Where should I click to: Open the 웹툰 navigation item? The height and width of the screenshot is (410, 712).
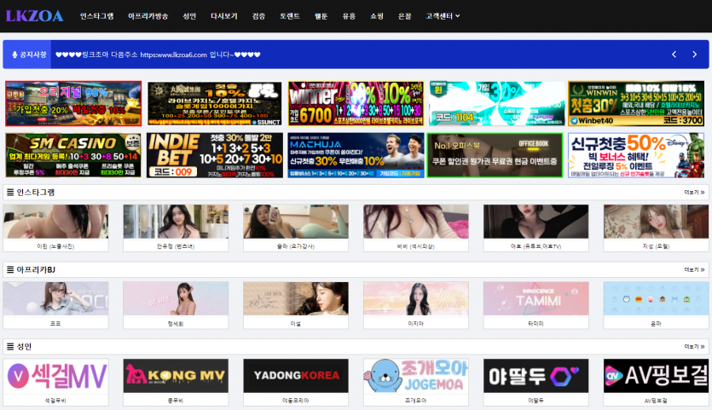[x=321, y=16]
